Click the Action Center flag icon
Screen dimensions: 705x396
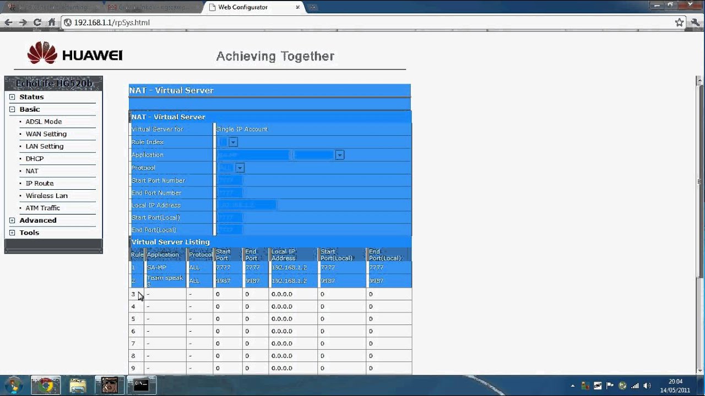point(610,386)
